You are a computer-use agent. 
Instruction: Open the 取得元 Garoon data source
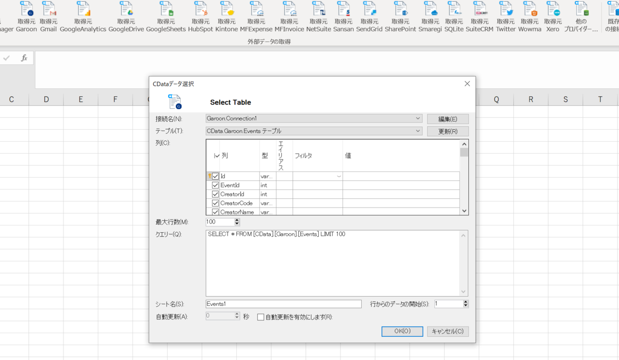pos(26,17)
